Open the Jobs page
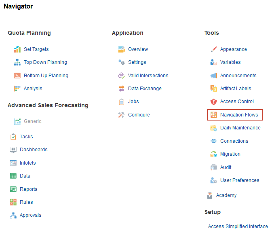 coord(133,102)
